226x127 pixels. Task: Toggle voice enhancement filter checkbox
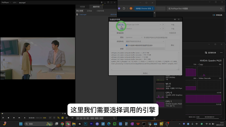145,37
